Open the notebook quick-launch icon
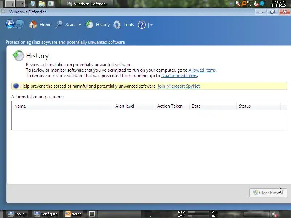Screen dimensions: 291x218 pos(32,4)
